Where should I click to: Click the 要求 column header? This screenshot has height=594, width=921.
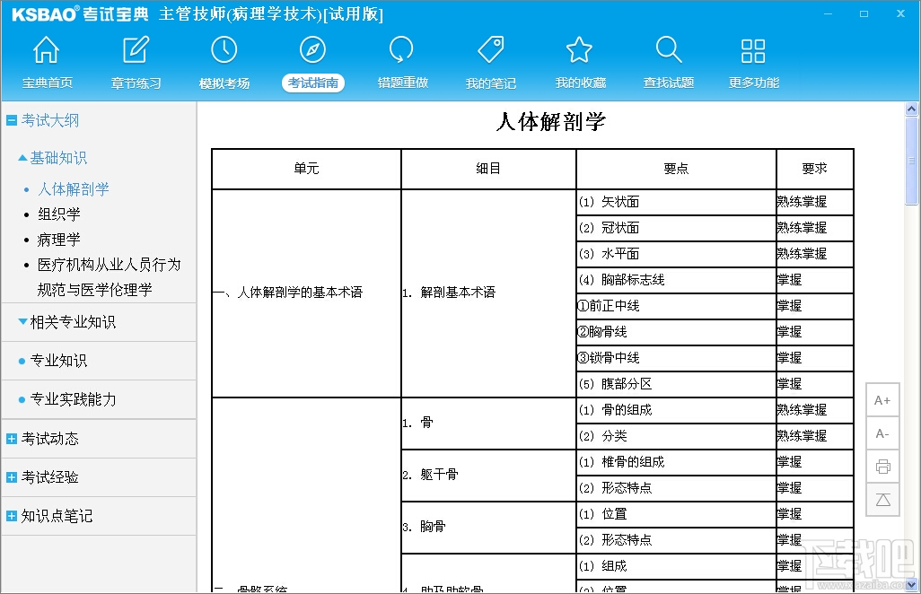pyautogui.click(x=815, y=169)
